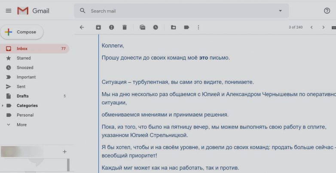The height and width of the screenshot is (173, 336).
Task: Expand the Categories label group
Action: 3,106
